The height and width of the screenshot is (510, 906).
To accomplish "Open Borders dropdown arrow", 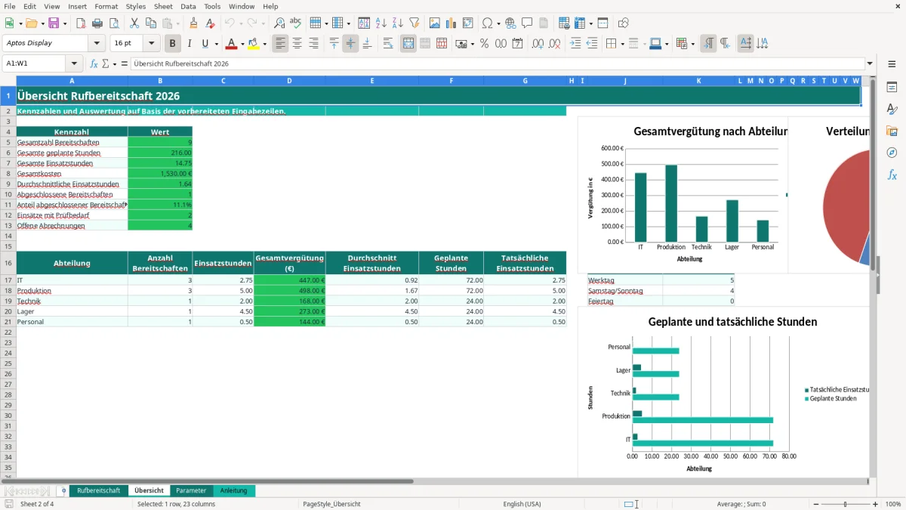I will (622, 44).
